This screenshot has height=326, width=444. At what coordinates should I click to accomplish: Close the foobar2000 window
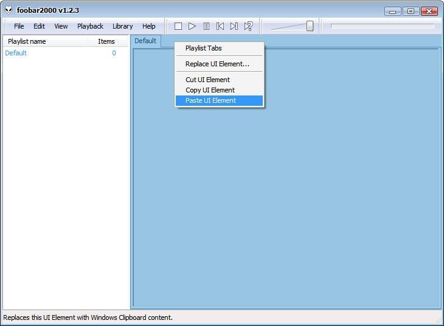click(x=429, y=12)
